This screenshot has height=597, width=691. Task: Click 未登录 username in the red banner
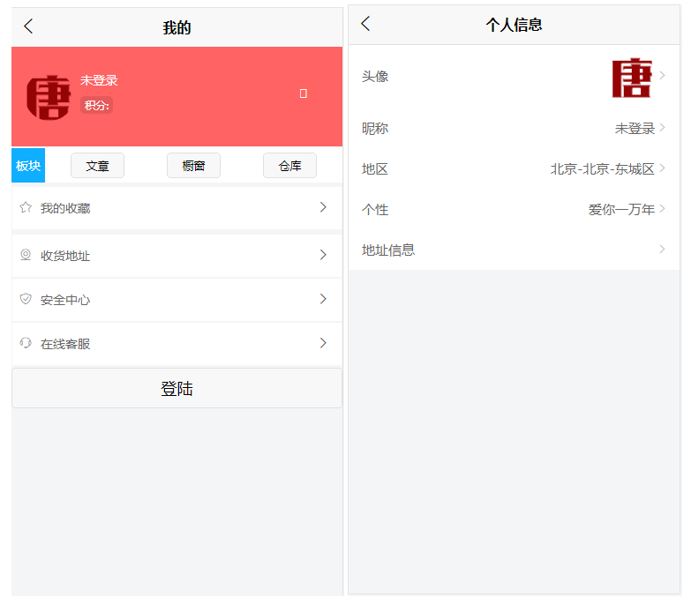pyautogui.click(x=99, y=80)
